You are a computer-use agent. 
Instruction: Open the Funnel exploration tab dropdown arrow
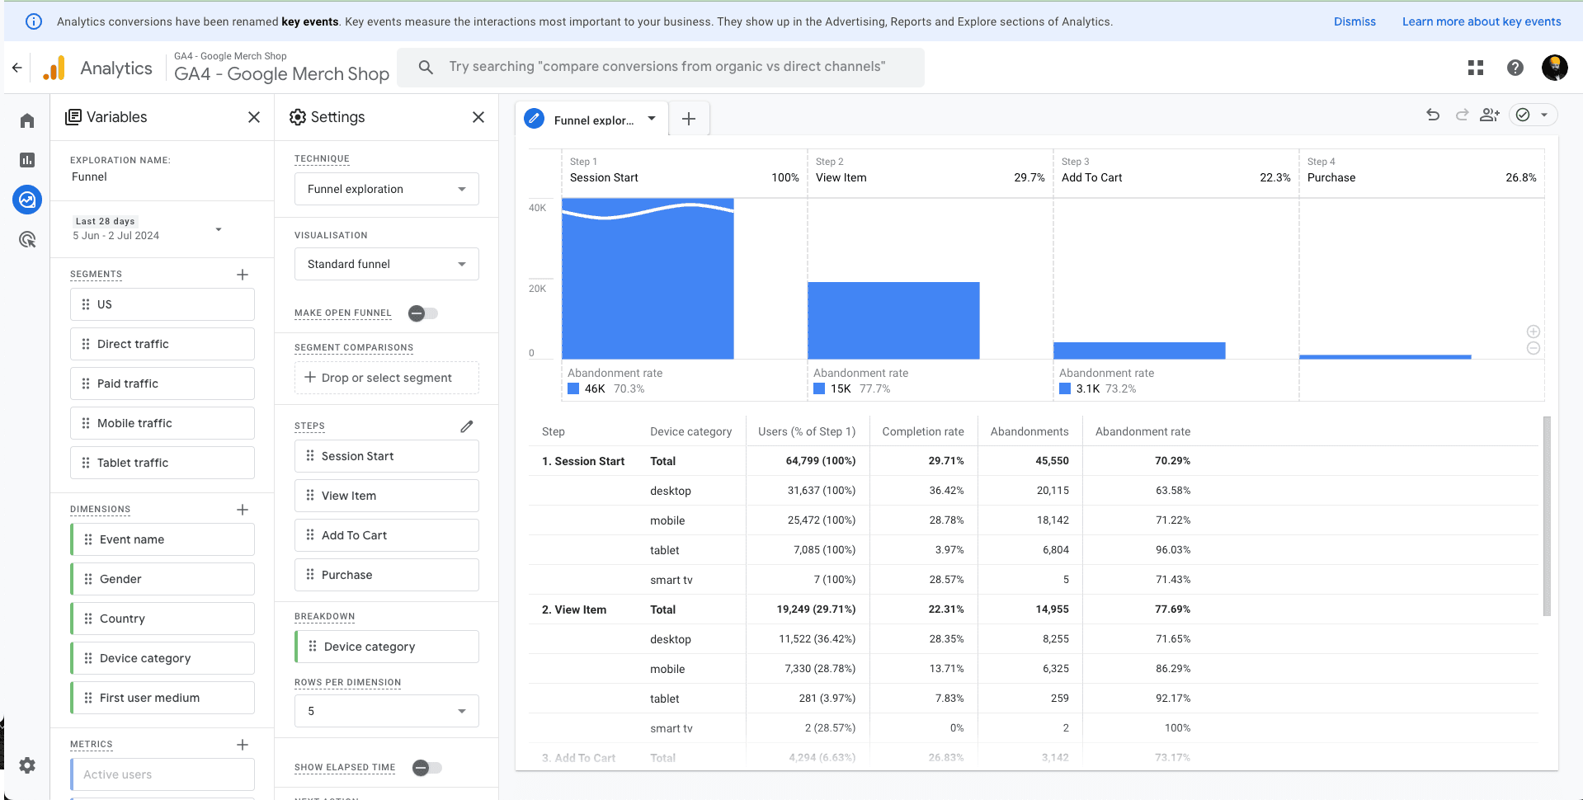click(x=652, y=119)
